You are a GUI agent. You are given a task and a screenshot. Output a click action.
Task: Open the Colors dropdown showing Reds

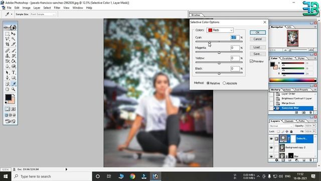220,30
